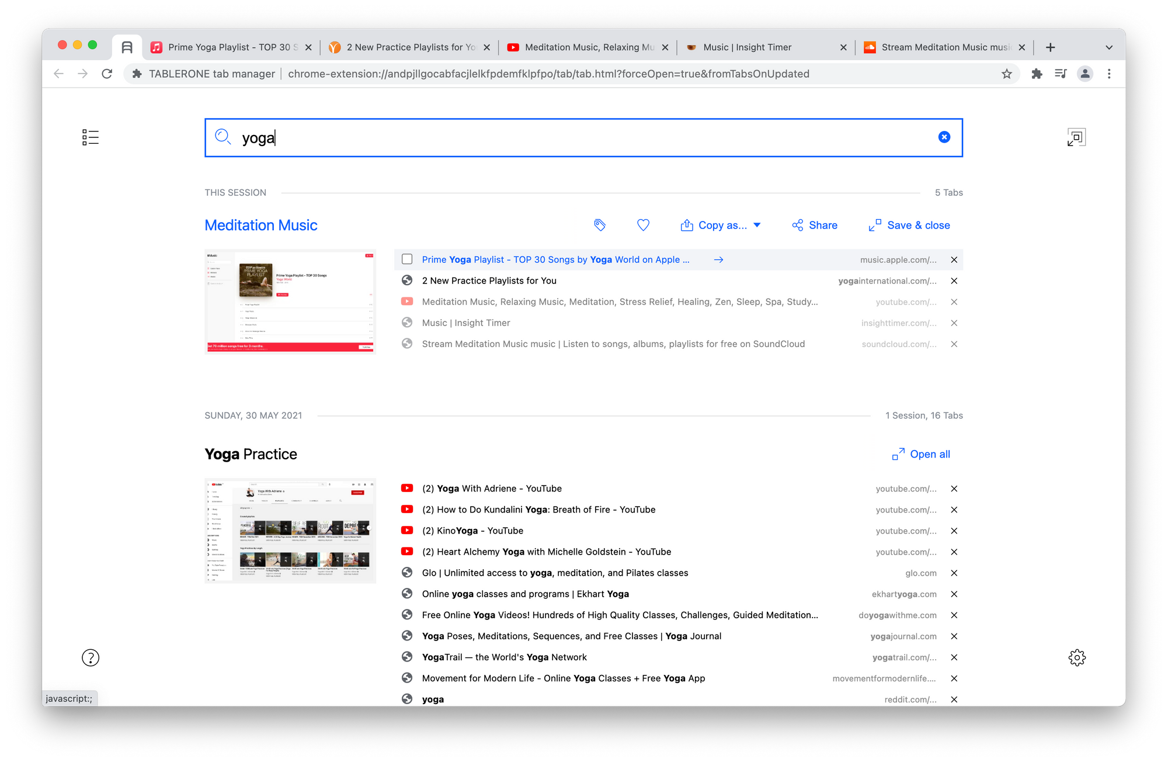
Task: Click the settings gear icon bottom right
Action: click(x=1076, y=656)
